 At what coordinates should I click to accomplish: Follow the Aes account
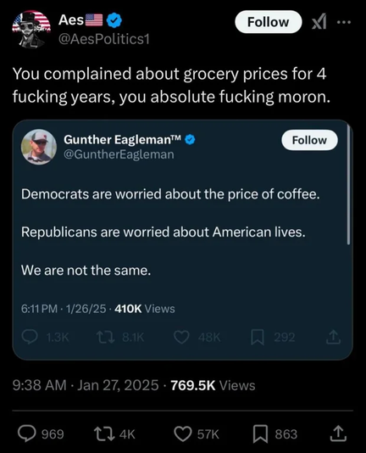point(269,22)
